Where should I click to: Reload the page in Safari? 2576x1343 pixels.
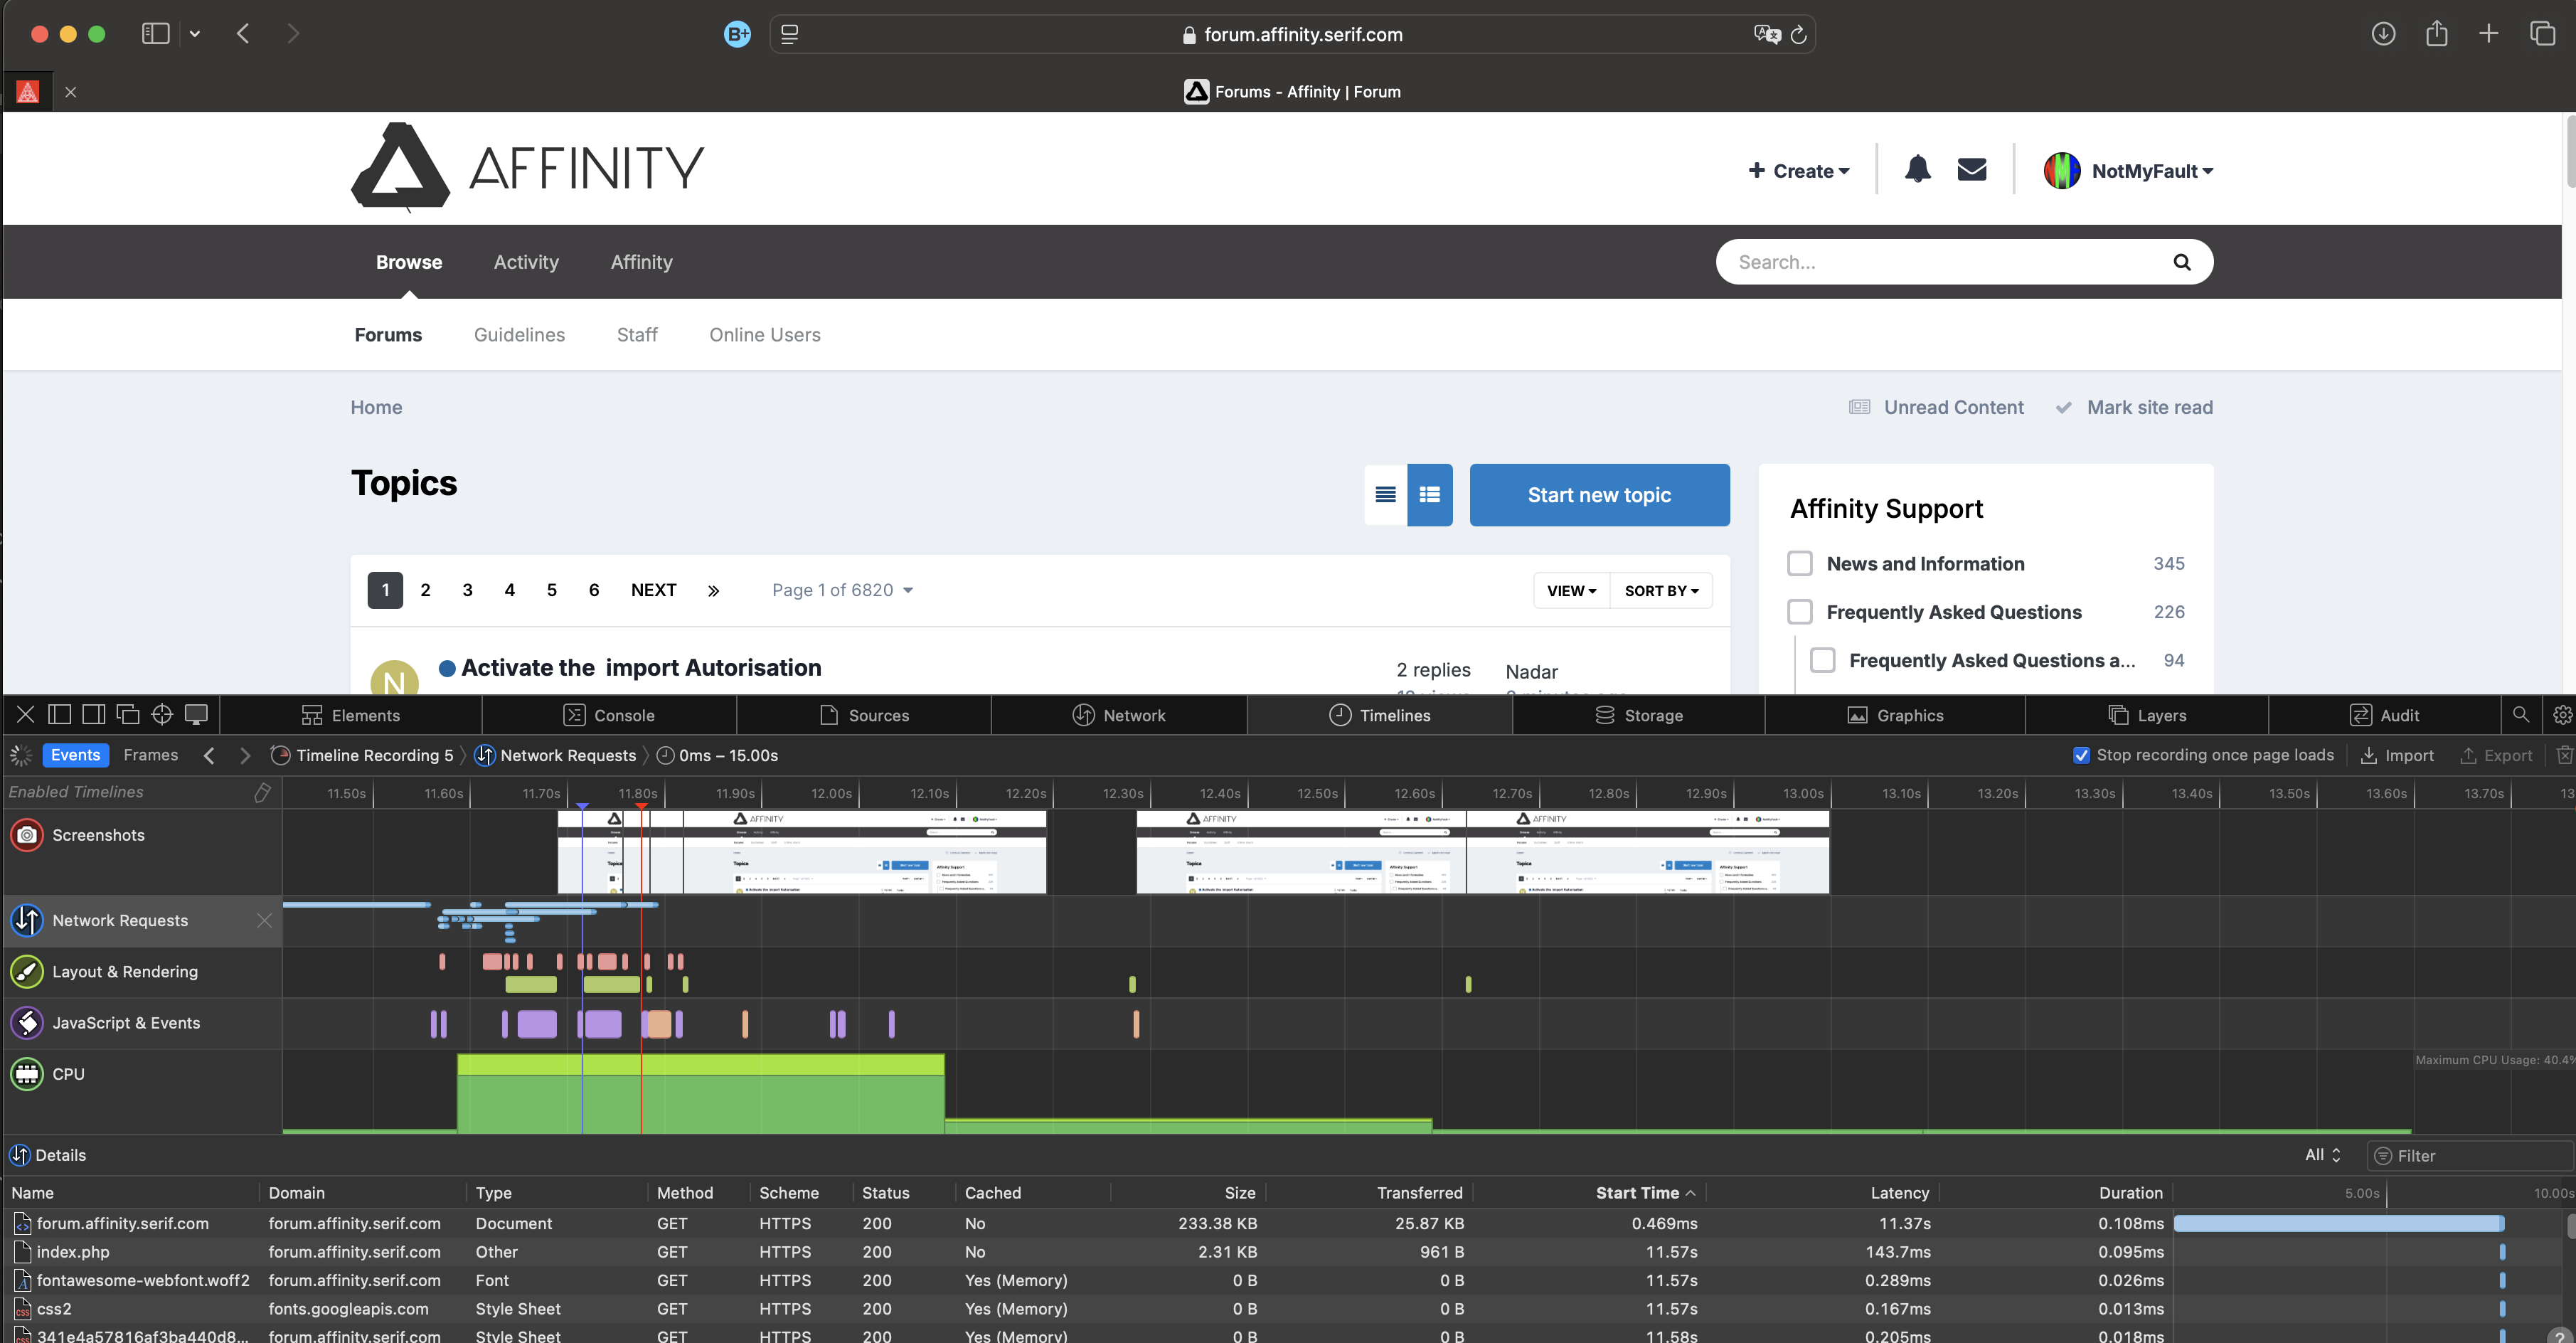1798,34
